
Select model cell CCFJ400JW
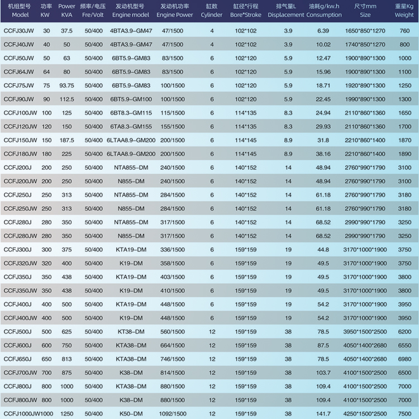pos(20,318)
